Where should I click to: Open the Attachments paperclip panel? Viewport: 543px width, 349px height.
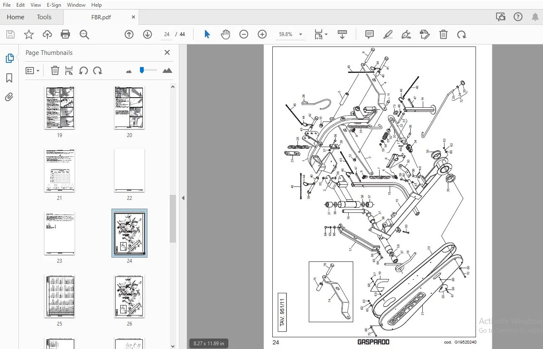tap(9, 97)
